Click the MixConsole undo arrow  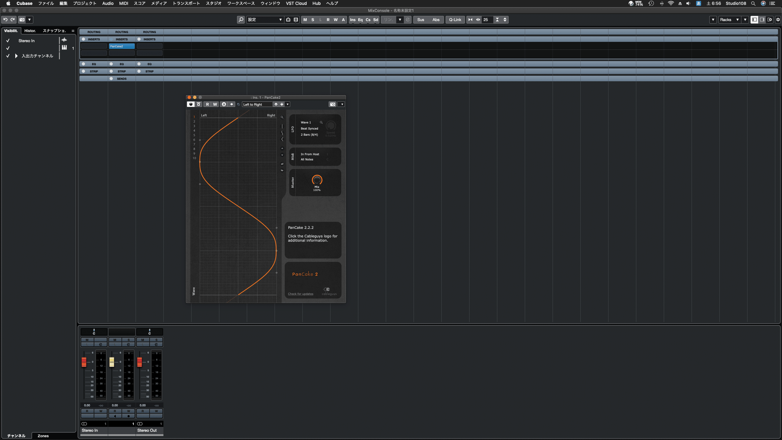tap(5, 20)
